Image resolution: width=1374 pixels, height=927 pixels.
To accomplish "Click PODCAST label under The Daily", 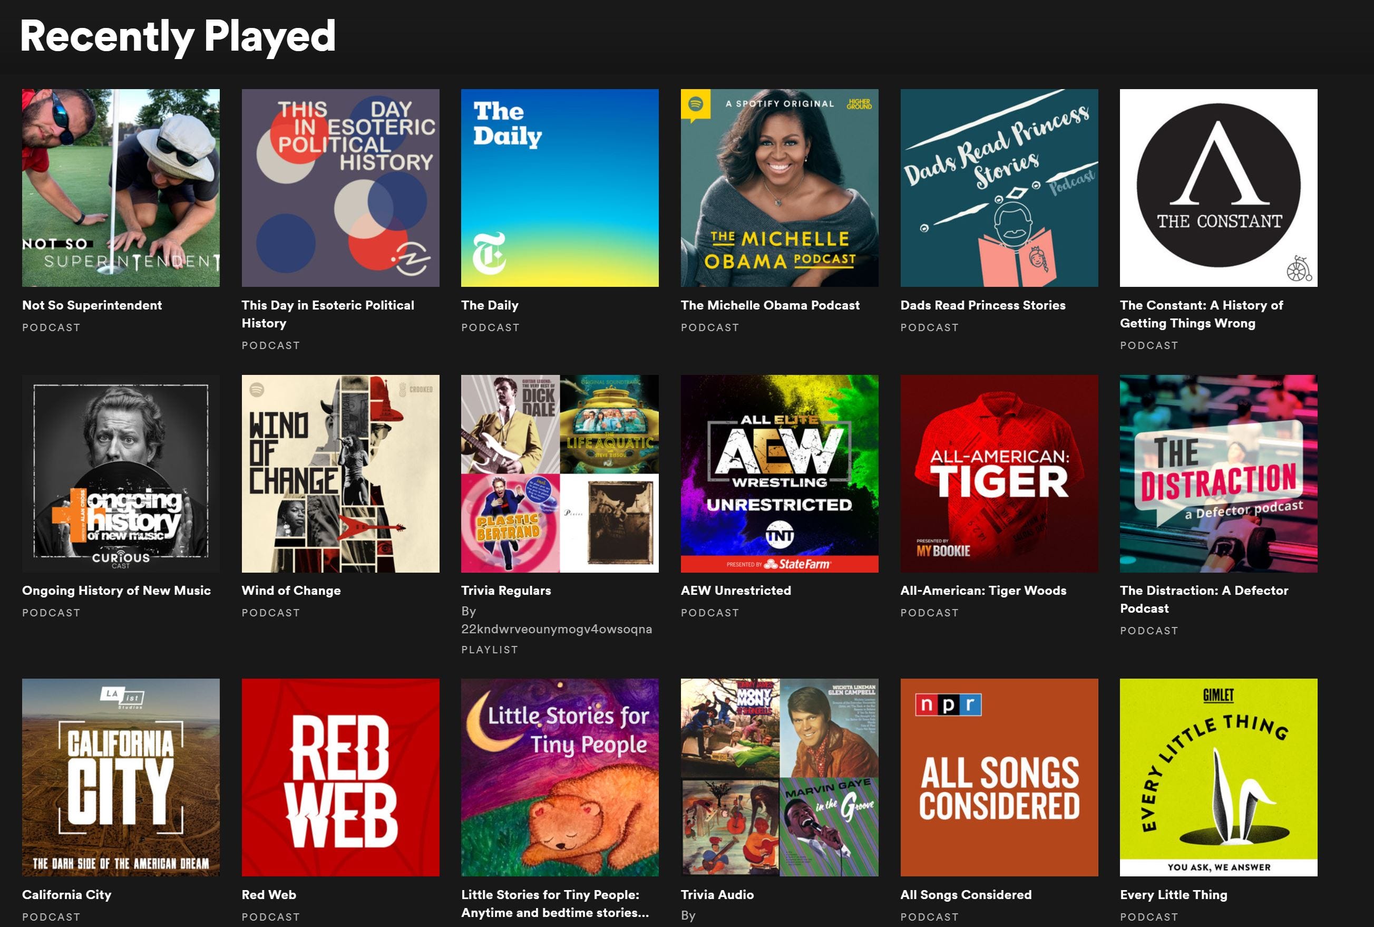I will (491, 327).
